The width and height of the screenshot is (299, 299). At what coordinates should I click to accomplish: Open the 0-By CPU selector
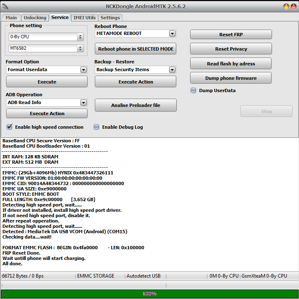pos(46,37)
